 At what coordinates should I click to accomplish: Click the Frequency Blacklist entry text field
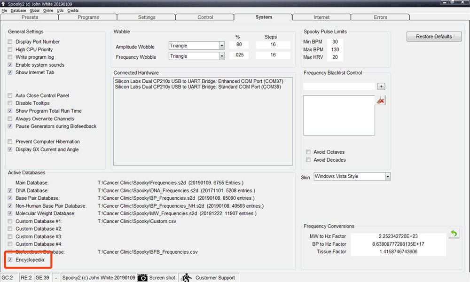coord(339,86)
